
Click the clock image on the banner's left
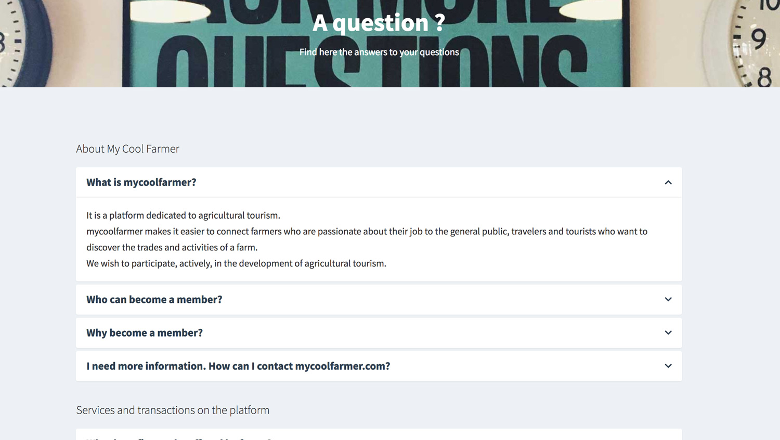23,43
